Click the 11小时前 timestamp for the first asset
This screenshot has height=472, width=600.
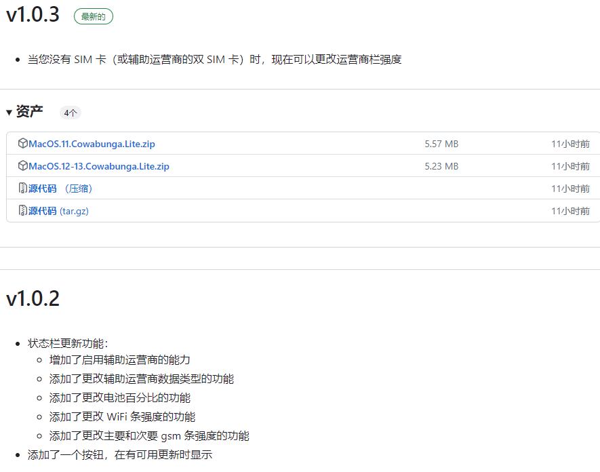point(571,143)
